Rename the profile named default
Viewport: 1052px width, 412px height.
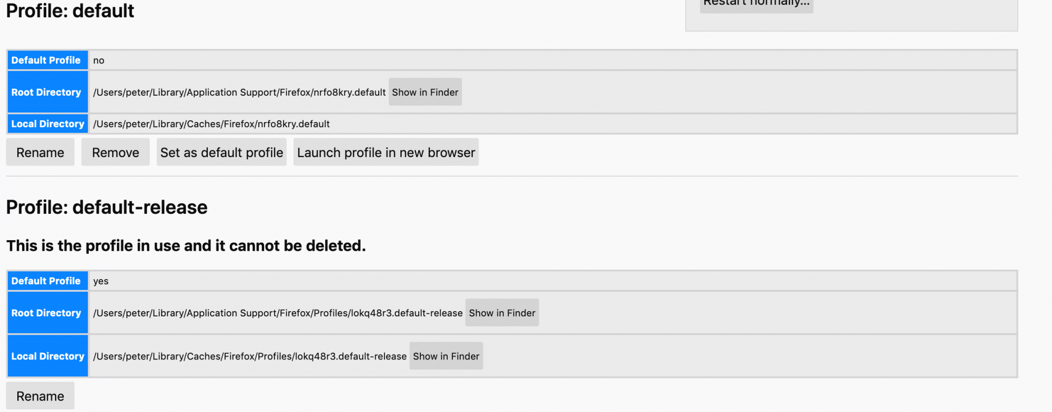[x=40, y=152]
